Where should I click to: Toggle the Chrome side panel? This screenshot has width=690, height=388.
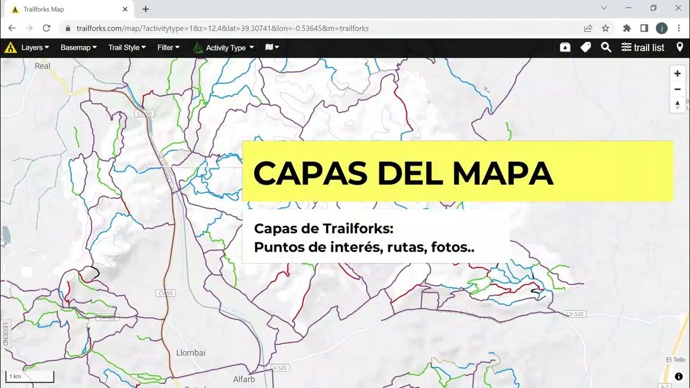coord(644,28)
